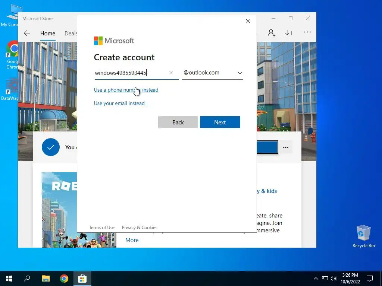Open Terms of Use link

tap(101, 228)
